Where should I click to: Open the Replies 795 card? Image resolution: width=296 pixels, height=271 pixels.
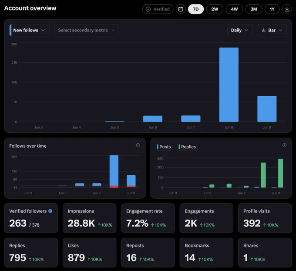pos(31,252)
